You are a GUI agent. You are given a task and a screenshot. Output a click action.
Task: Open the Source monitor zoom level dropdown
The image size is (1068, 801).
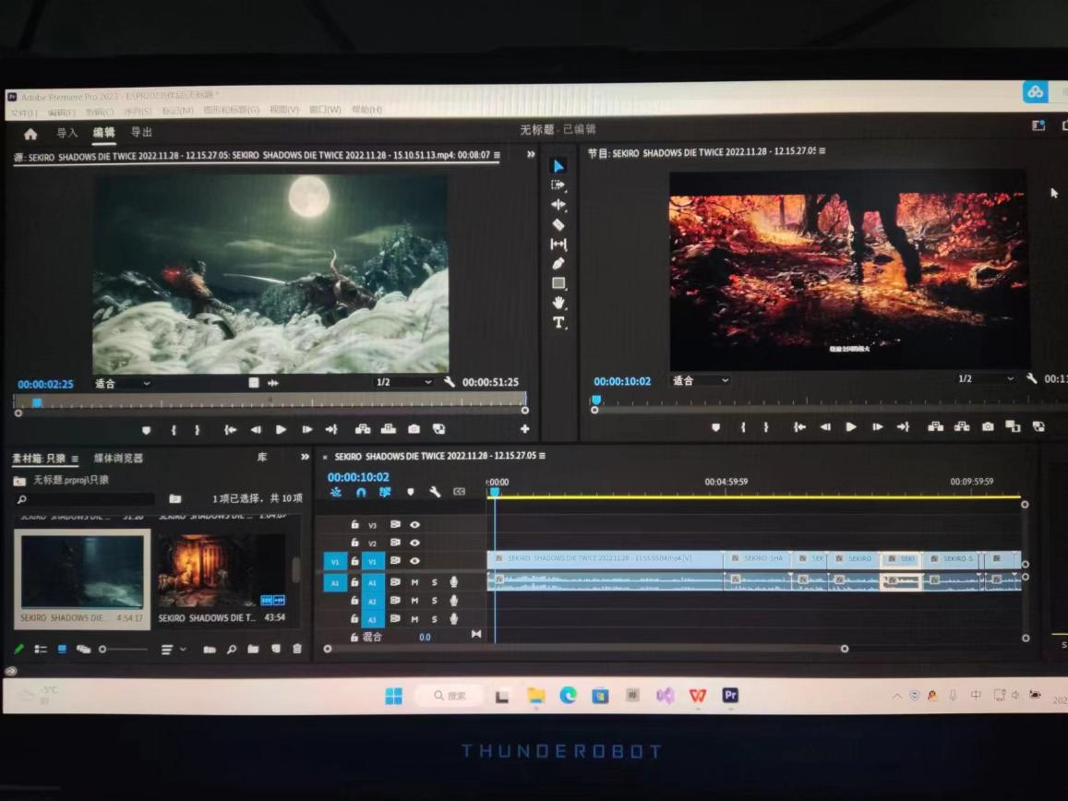pyautogui.click(x=122, y=383)
